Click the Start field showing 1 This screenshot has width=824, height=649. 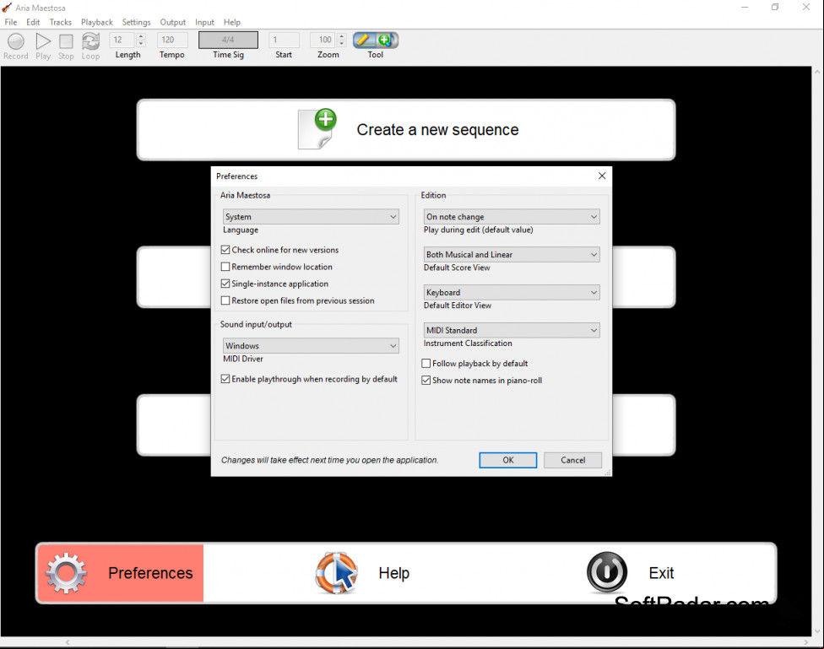(x=284, y=40)
